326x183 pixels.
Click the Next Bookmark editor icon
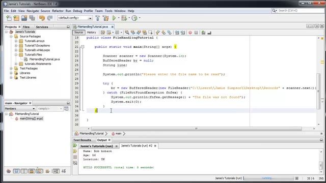click(x=164, y=33)
